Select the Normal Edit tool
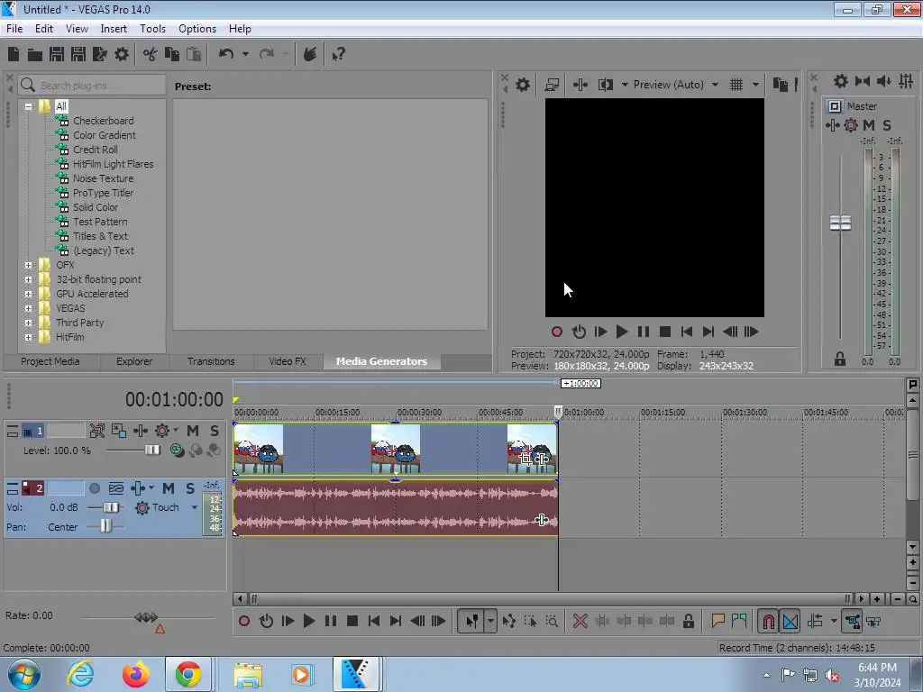This screenshot has width=923, height=692. pyautogui.click(x=472, y=621)
